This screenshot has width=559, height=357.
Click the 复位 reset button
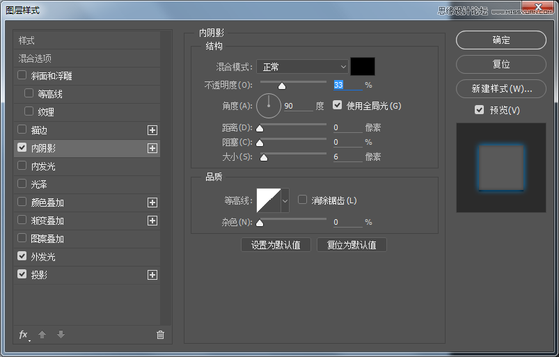pyautogui.click(x=501, y=65)
